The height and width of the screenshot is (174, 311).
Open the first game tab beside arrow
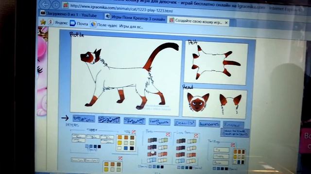coord(84,119)
